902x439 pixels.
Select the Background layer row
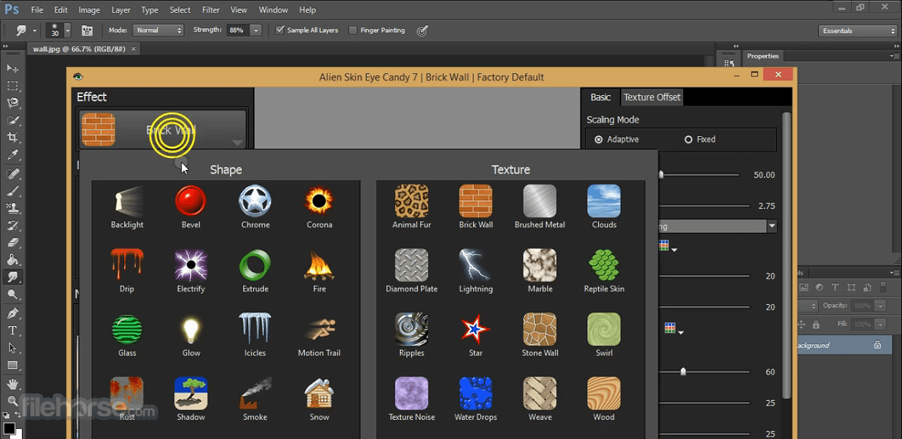click(843, 345)
